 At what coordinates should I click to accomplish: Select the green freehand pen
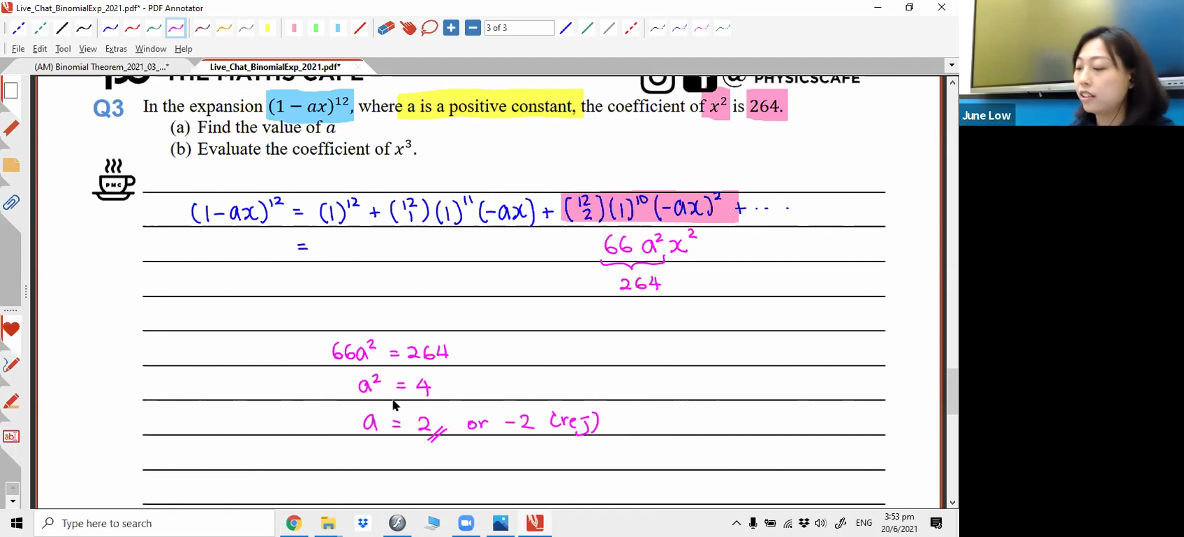(154, 29)
